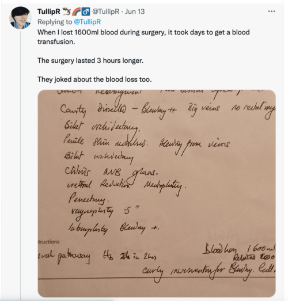Click the word 'transfusion.' in tweet text
The height and width of the screenshot is (301, 288).
(56, 42)
